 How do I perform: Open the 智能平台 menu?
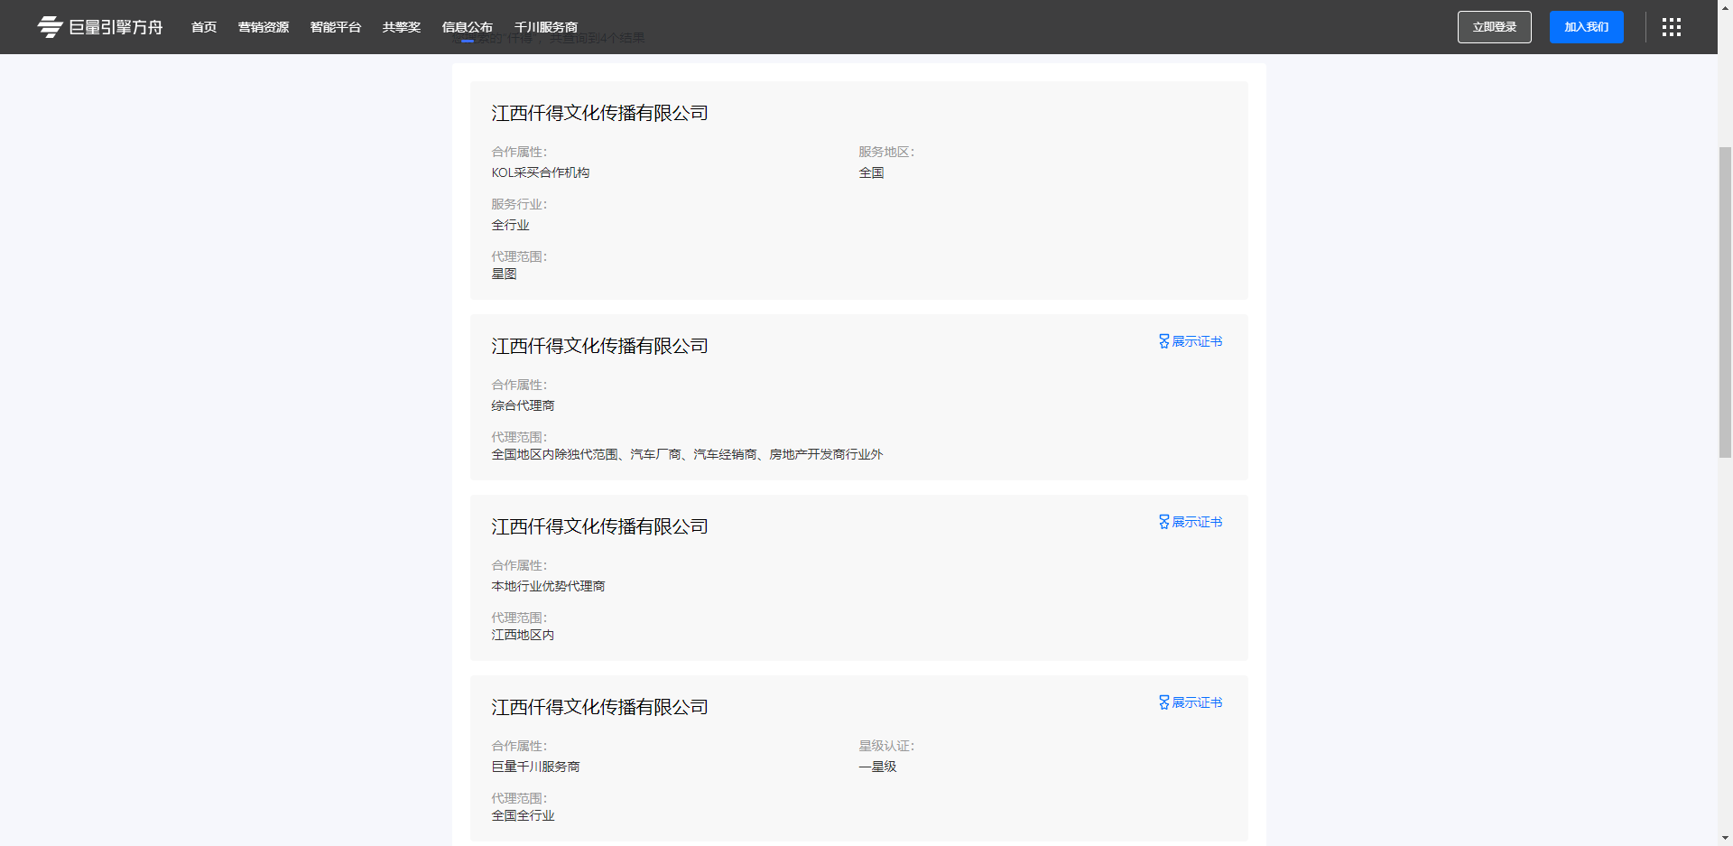(336, 27)
